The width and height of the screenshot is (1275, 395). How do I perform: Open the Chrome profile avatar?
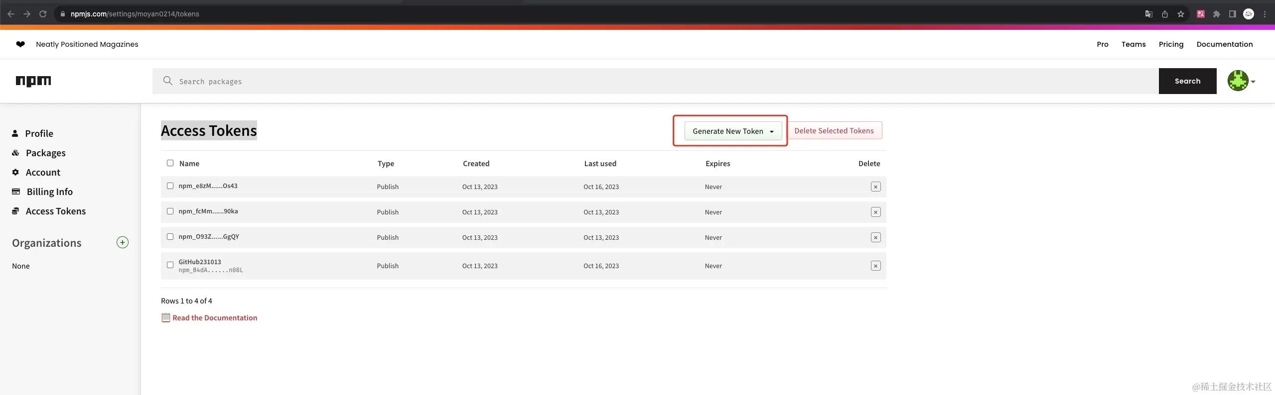tap(1249, 14)
